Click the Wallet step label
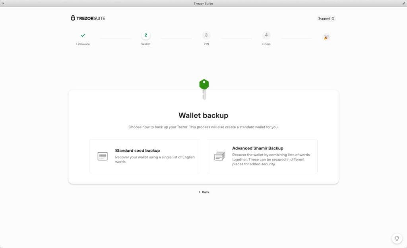The height and width of the screenshot is (248, 407). click(x=146, y=44)
